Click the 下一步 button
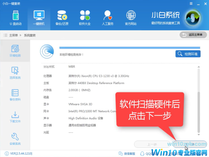 click(190, 144)
